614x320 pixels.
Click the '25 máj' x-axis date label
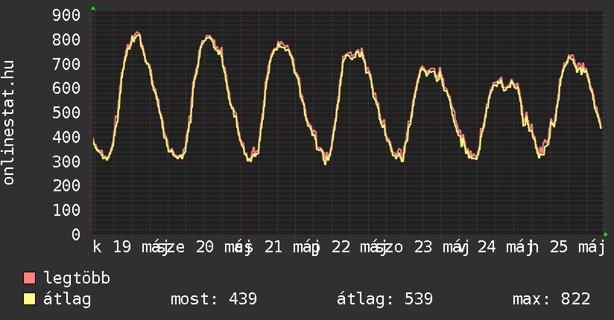577,247
